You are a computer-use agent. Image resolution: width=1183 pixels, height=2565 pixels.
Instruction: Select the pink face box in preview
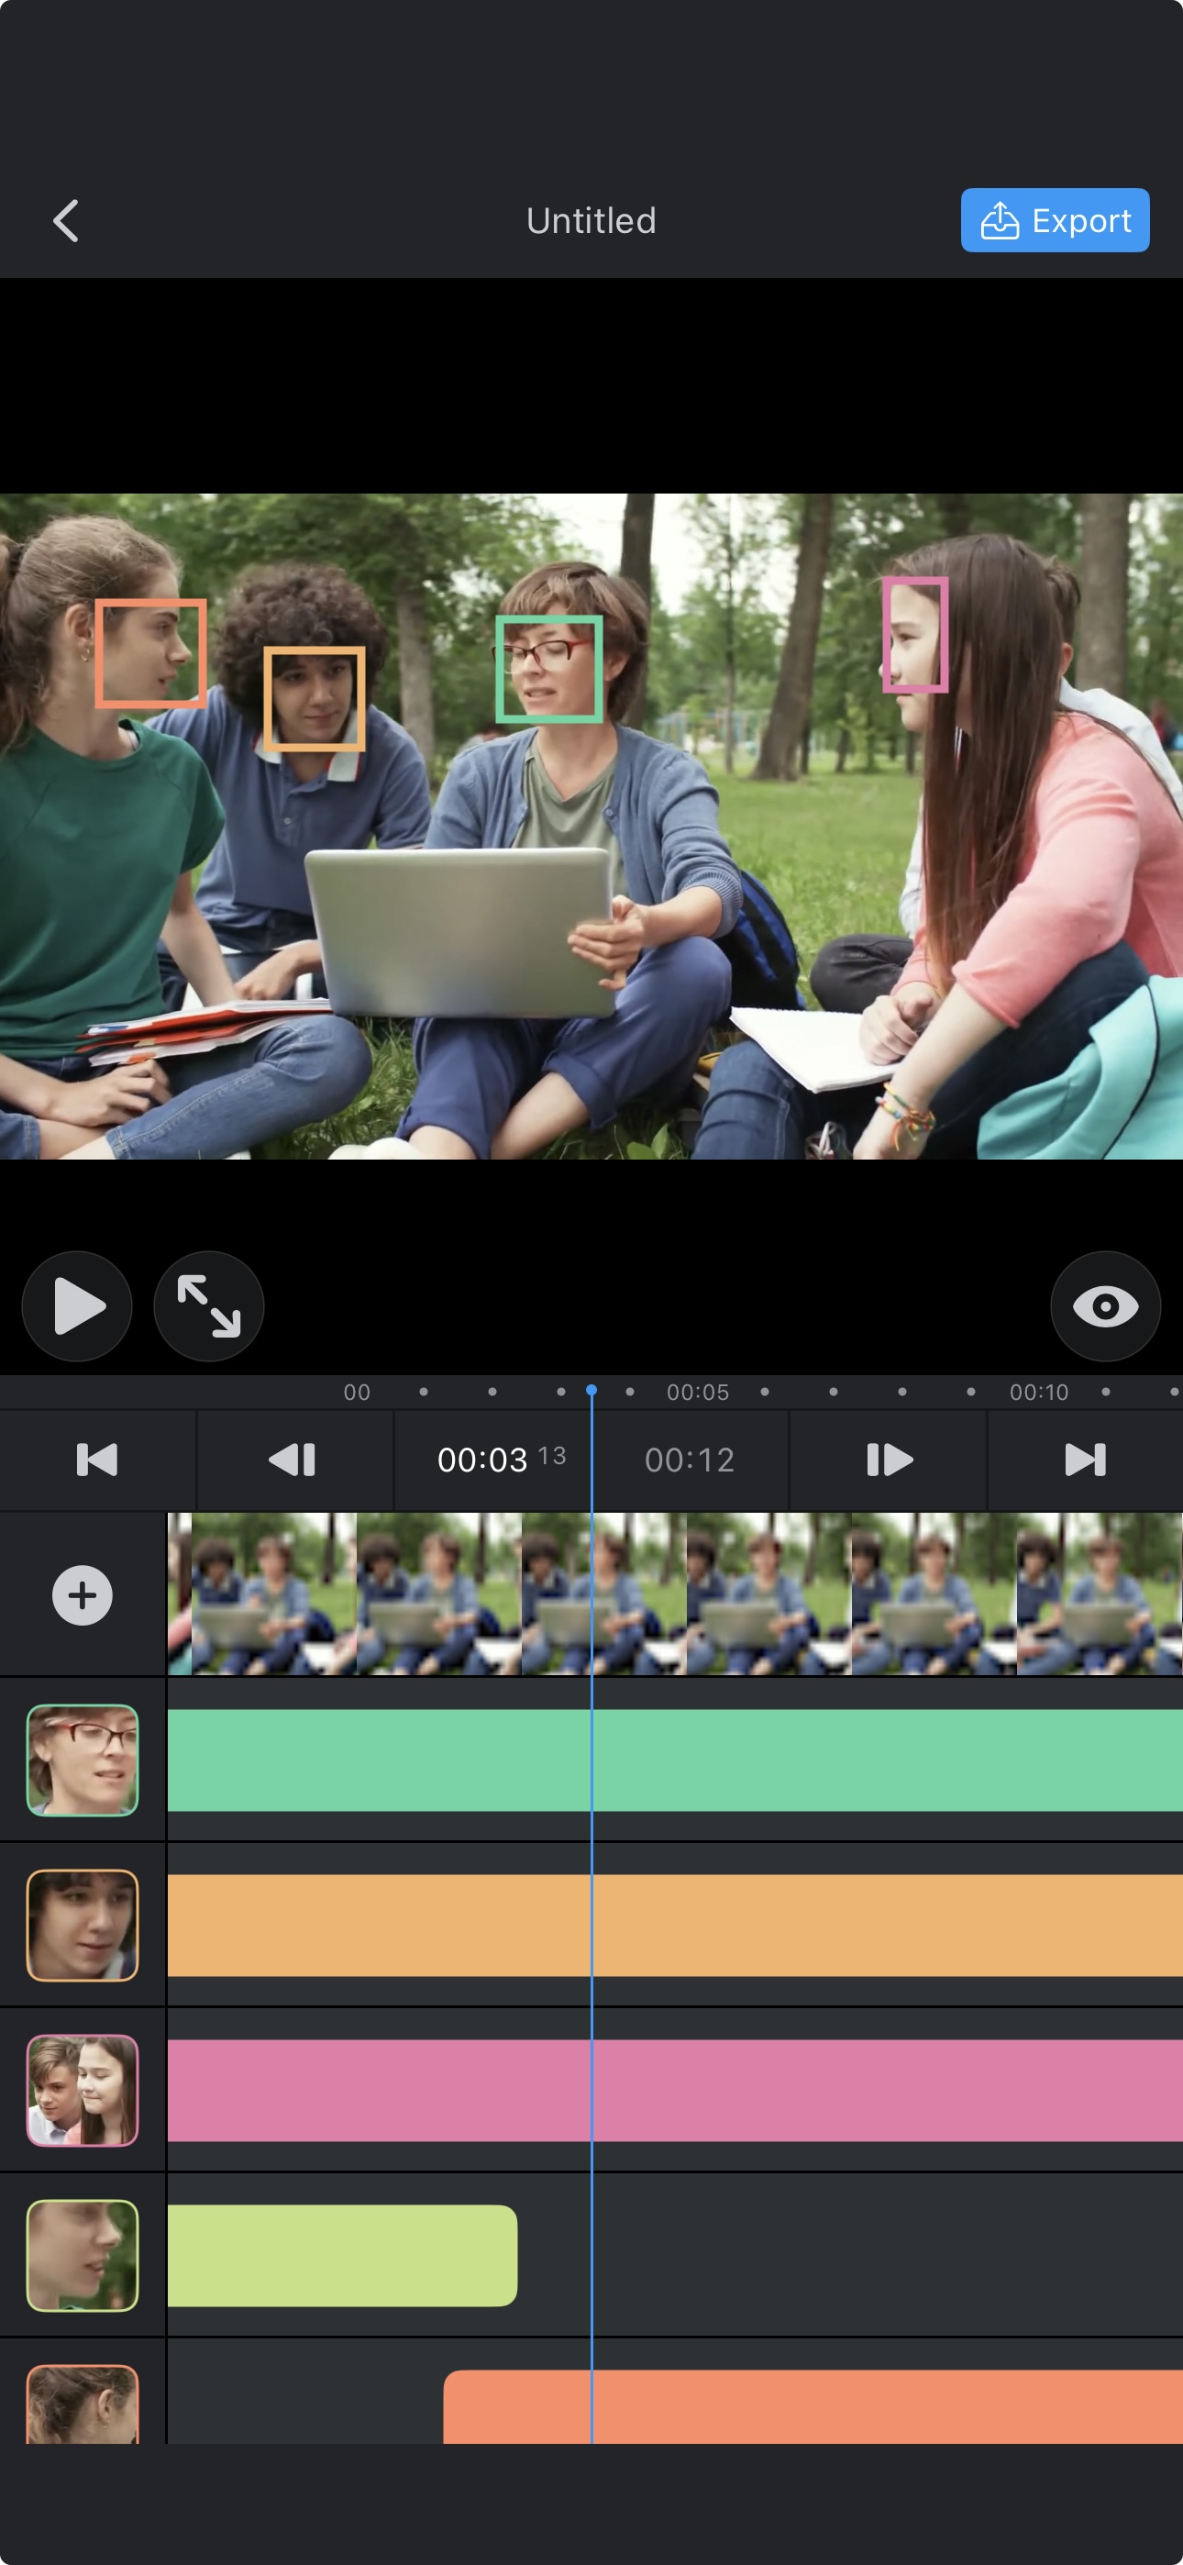click(x=914, y=634)
